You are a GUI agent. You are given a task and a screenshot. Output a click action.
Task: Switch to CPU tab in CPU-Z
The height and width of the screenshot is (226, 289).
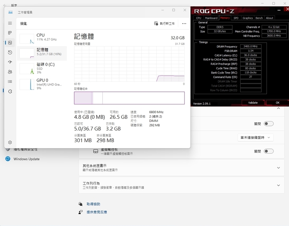(x=198, y=18)
